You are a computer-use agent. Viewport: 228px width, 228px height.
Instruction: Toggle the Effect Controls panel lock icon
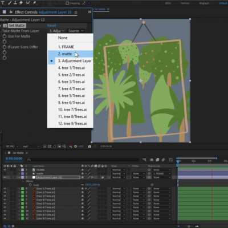pos(11,12)
